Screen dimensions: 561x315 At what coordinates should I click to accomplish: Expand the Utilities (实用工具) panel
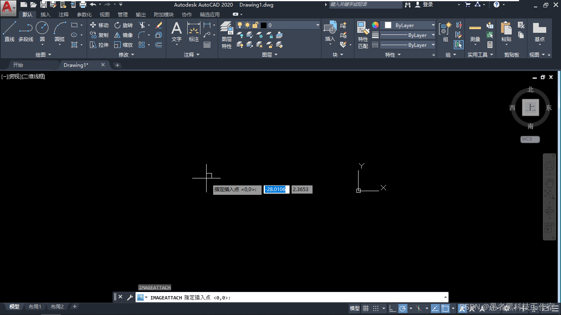click(481, 55)
